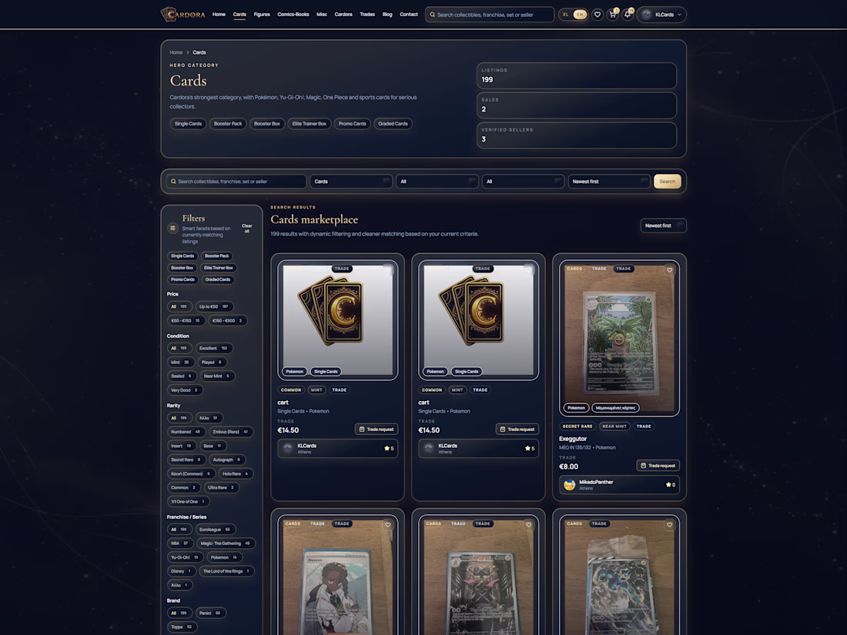The width and height of the screenshot is (847, 635).
Task: Open the Trades nav item
Action: (x=367, y=15)
